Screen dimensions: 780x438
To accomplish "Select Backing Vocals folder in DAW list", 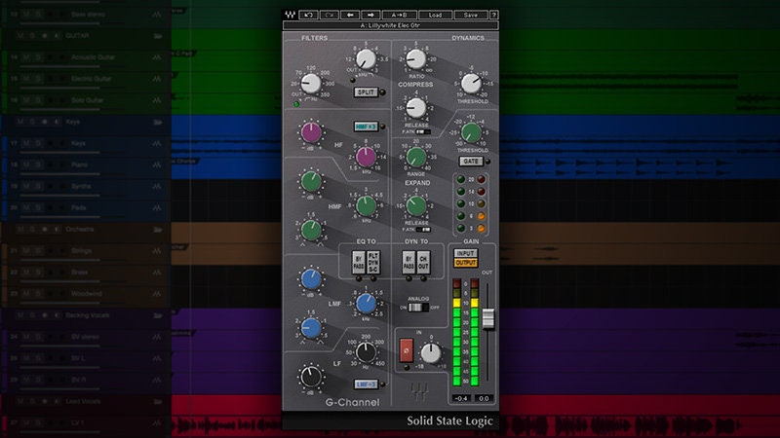I will point(86,315).
